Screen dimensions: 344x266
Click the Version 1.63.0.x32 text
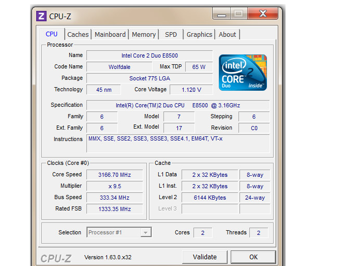(108, 257)
